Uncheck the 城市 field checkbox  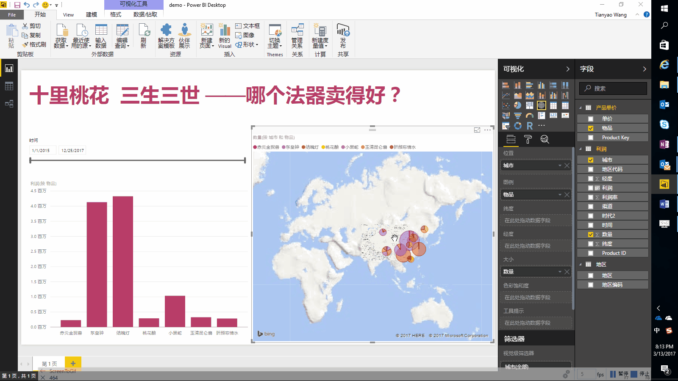[591, 160]
